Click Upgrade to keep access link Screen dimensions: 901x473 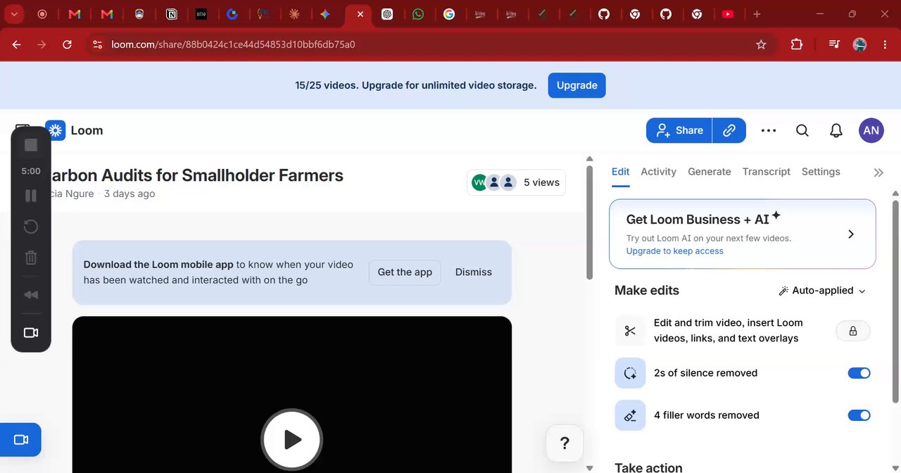click(674, 251)
